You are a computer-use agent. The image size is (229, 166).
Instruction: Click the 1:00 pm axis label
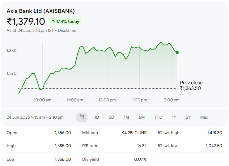(139, 100)
